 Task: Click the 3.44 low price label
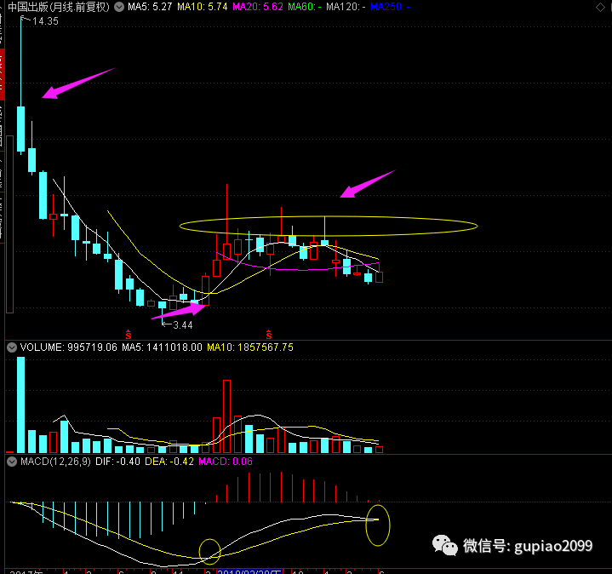[x=183, y=324]
